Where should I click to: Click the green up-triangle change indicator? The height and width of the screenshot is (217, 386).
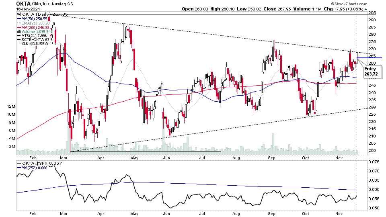(366, 9)
